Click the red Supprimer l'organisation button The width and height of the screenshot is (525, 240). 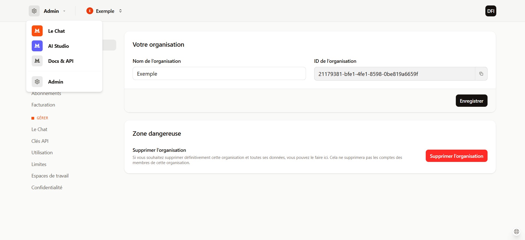(456, 156)
